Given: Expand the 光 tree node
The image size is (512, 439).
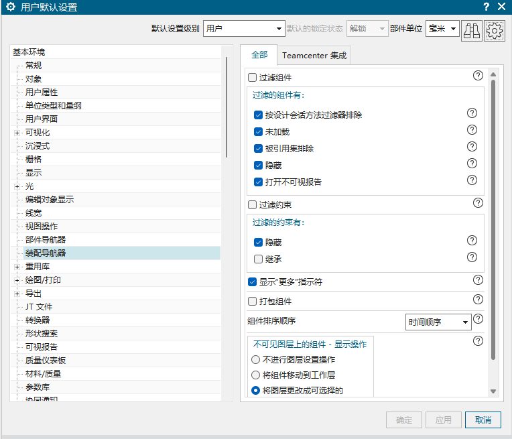Looking at the screenshot, I should pyautogui.click(x=17, y=187).
